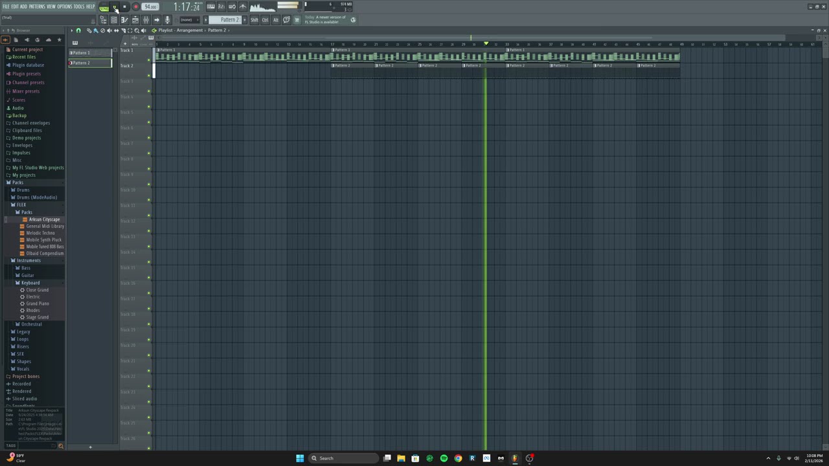Toggle playlist magnet snap icon
Image resolution: width=829 pixels, height=466 pixels.
[x=78, y=30]
